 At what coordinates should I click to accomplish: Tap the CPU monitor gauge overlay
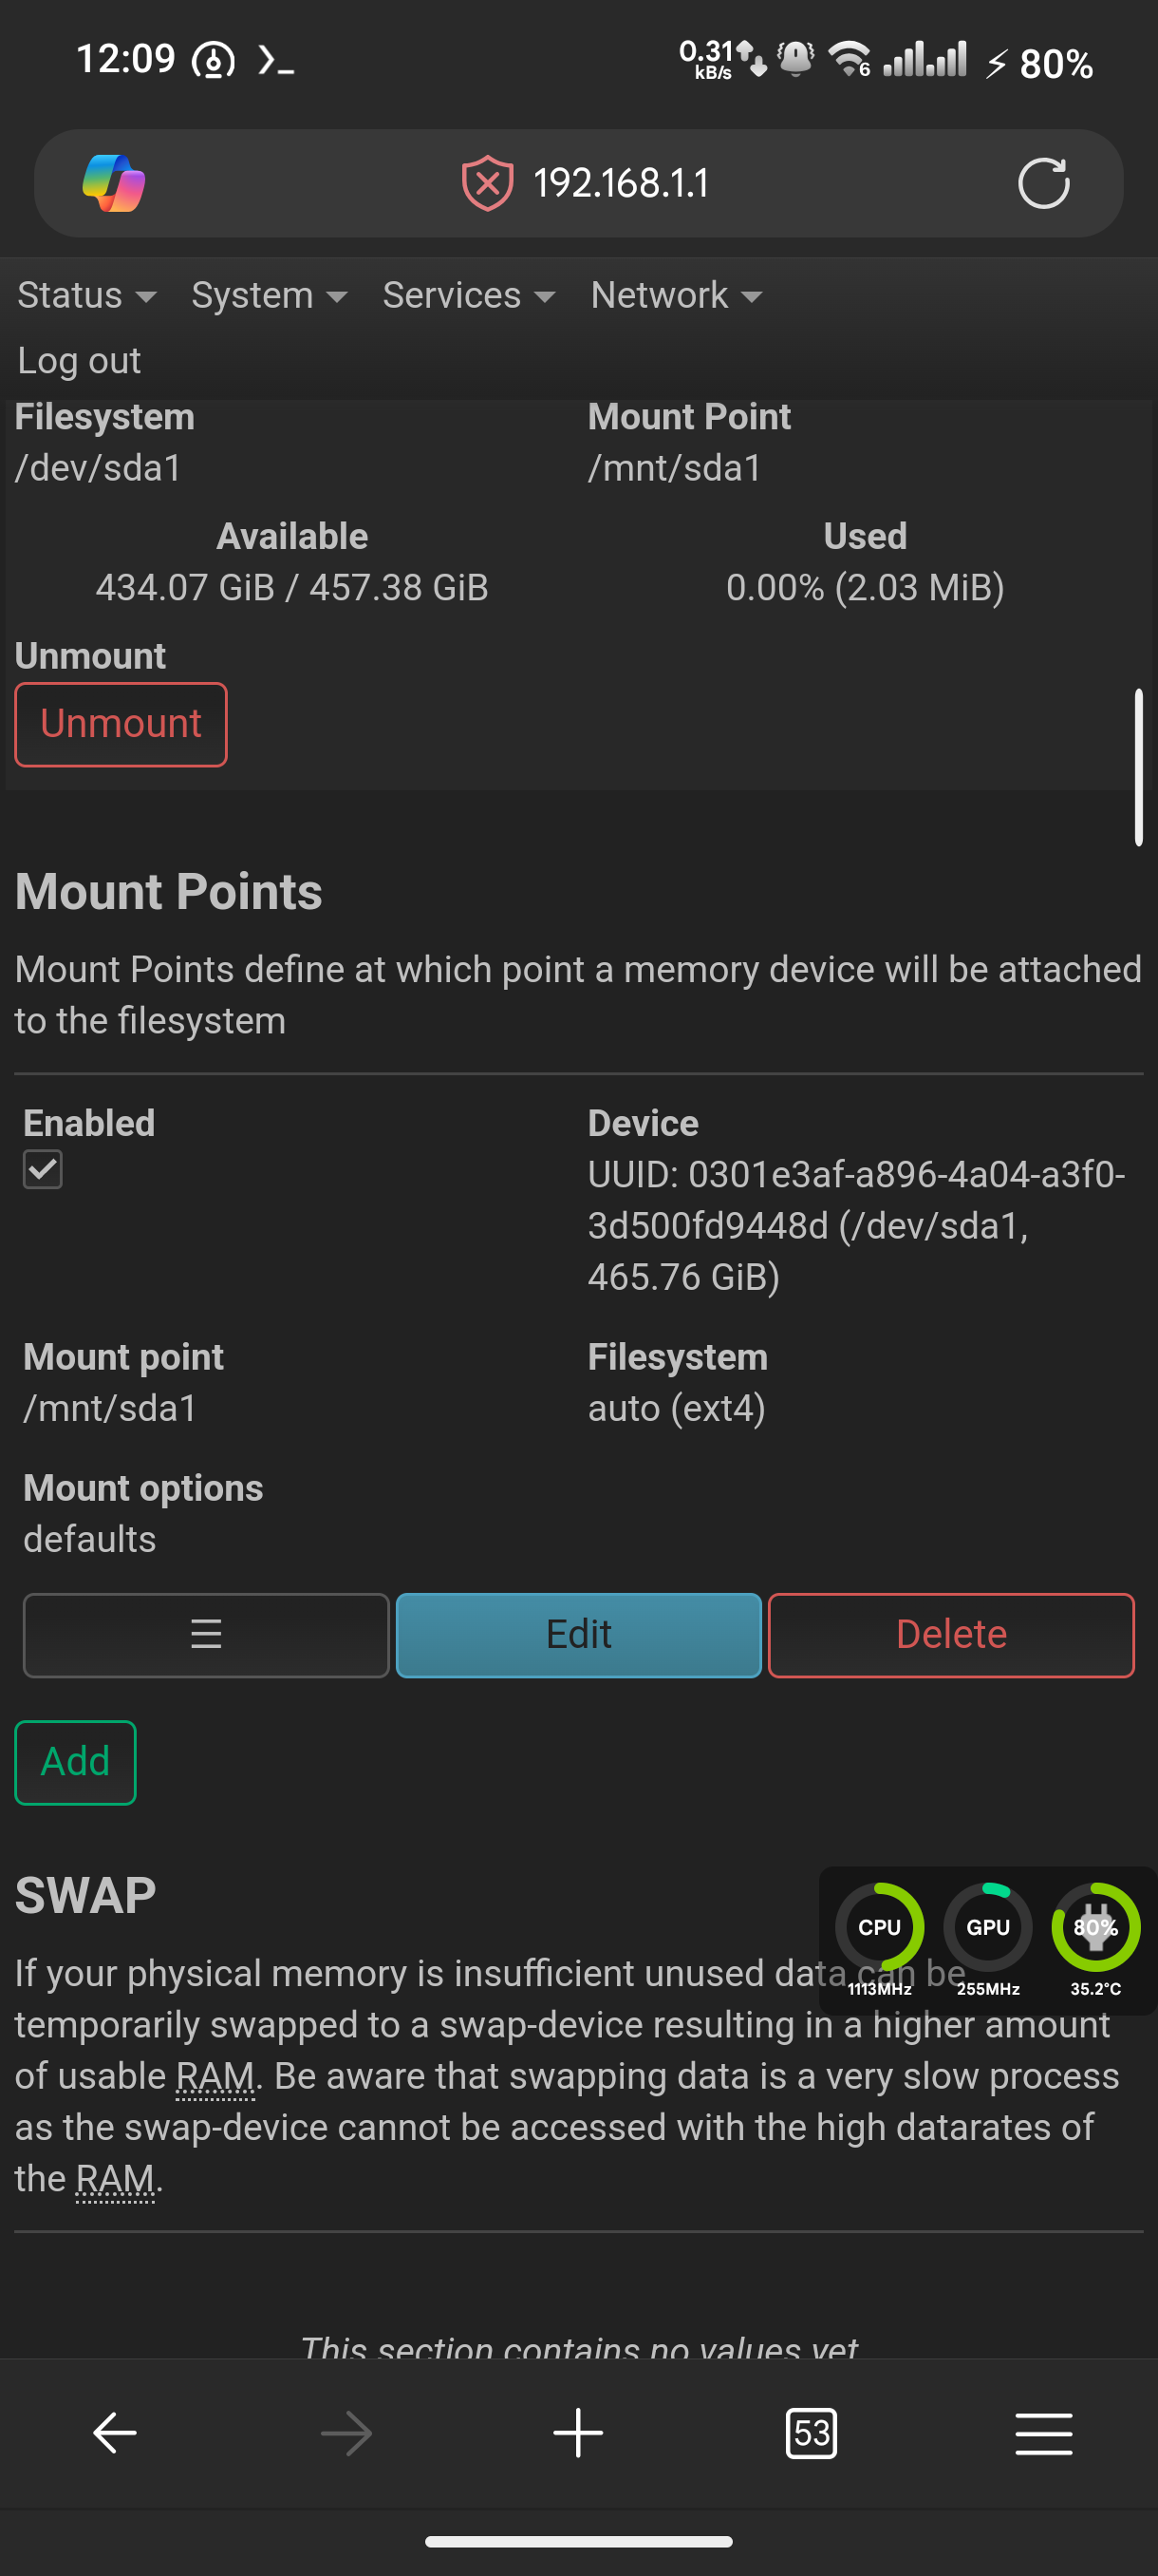(x=879, y=1937)
